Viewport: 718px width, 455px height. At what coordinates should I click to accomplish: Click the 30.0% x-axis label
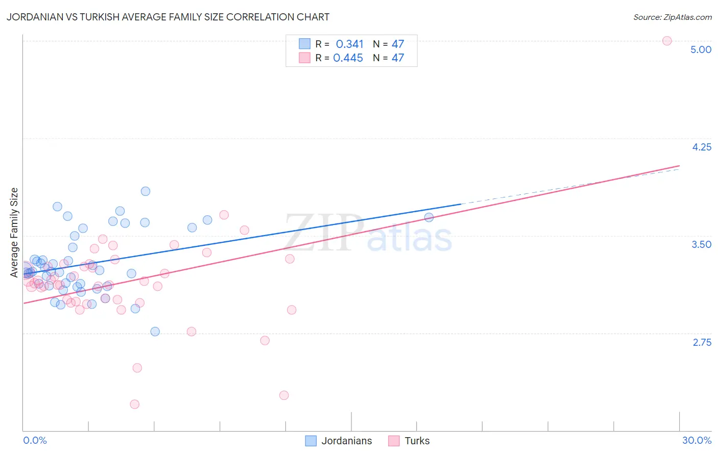(x=697, y=440)
